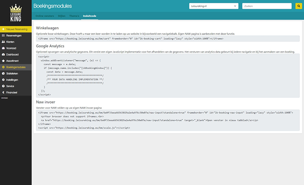Click the euro icon beside Financieel
This screenshot has height=185, width=304.
3,92
